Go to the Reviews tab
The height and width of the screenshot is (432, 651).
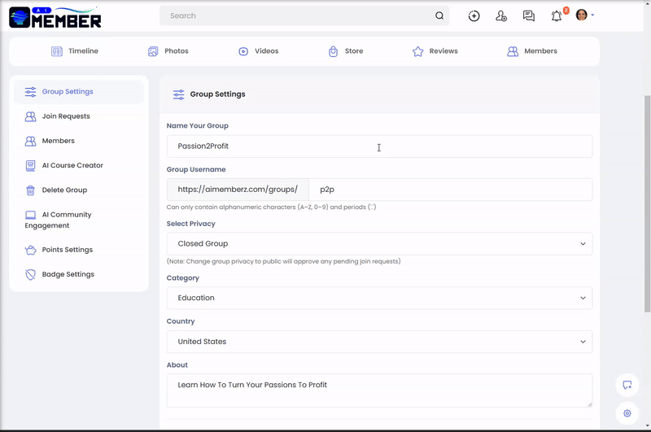435,51
